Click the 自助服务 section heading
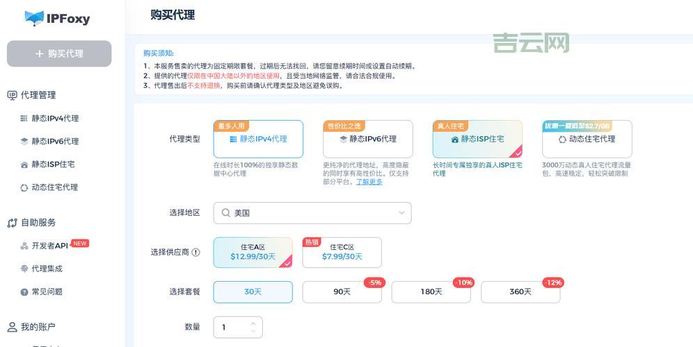 coord(38,223)
